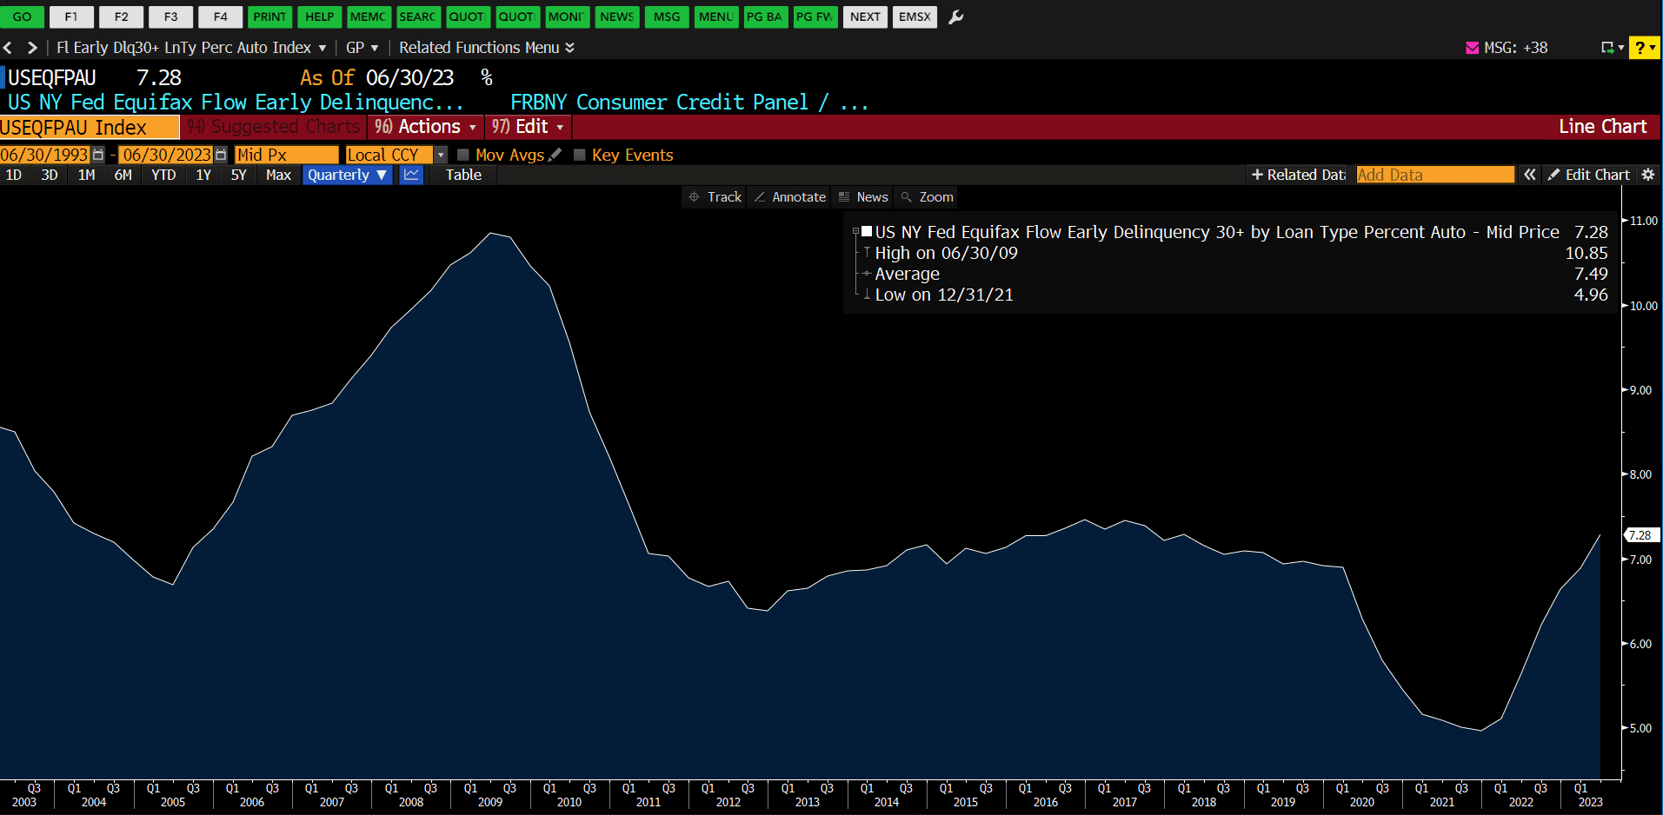The height and width of the screenshot is (815, 1663).
Task: Open the Local CCY currency dropdown arrow
Action: (x=441, y=155)
